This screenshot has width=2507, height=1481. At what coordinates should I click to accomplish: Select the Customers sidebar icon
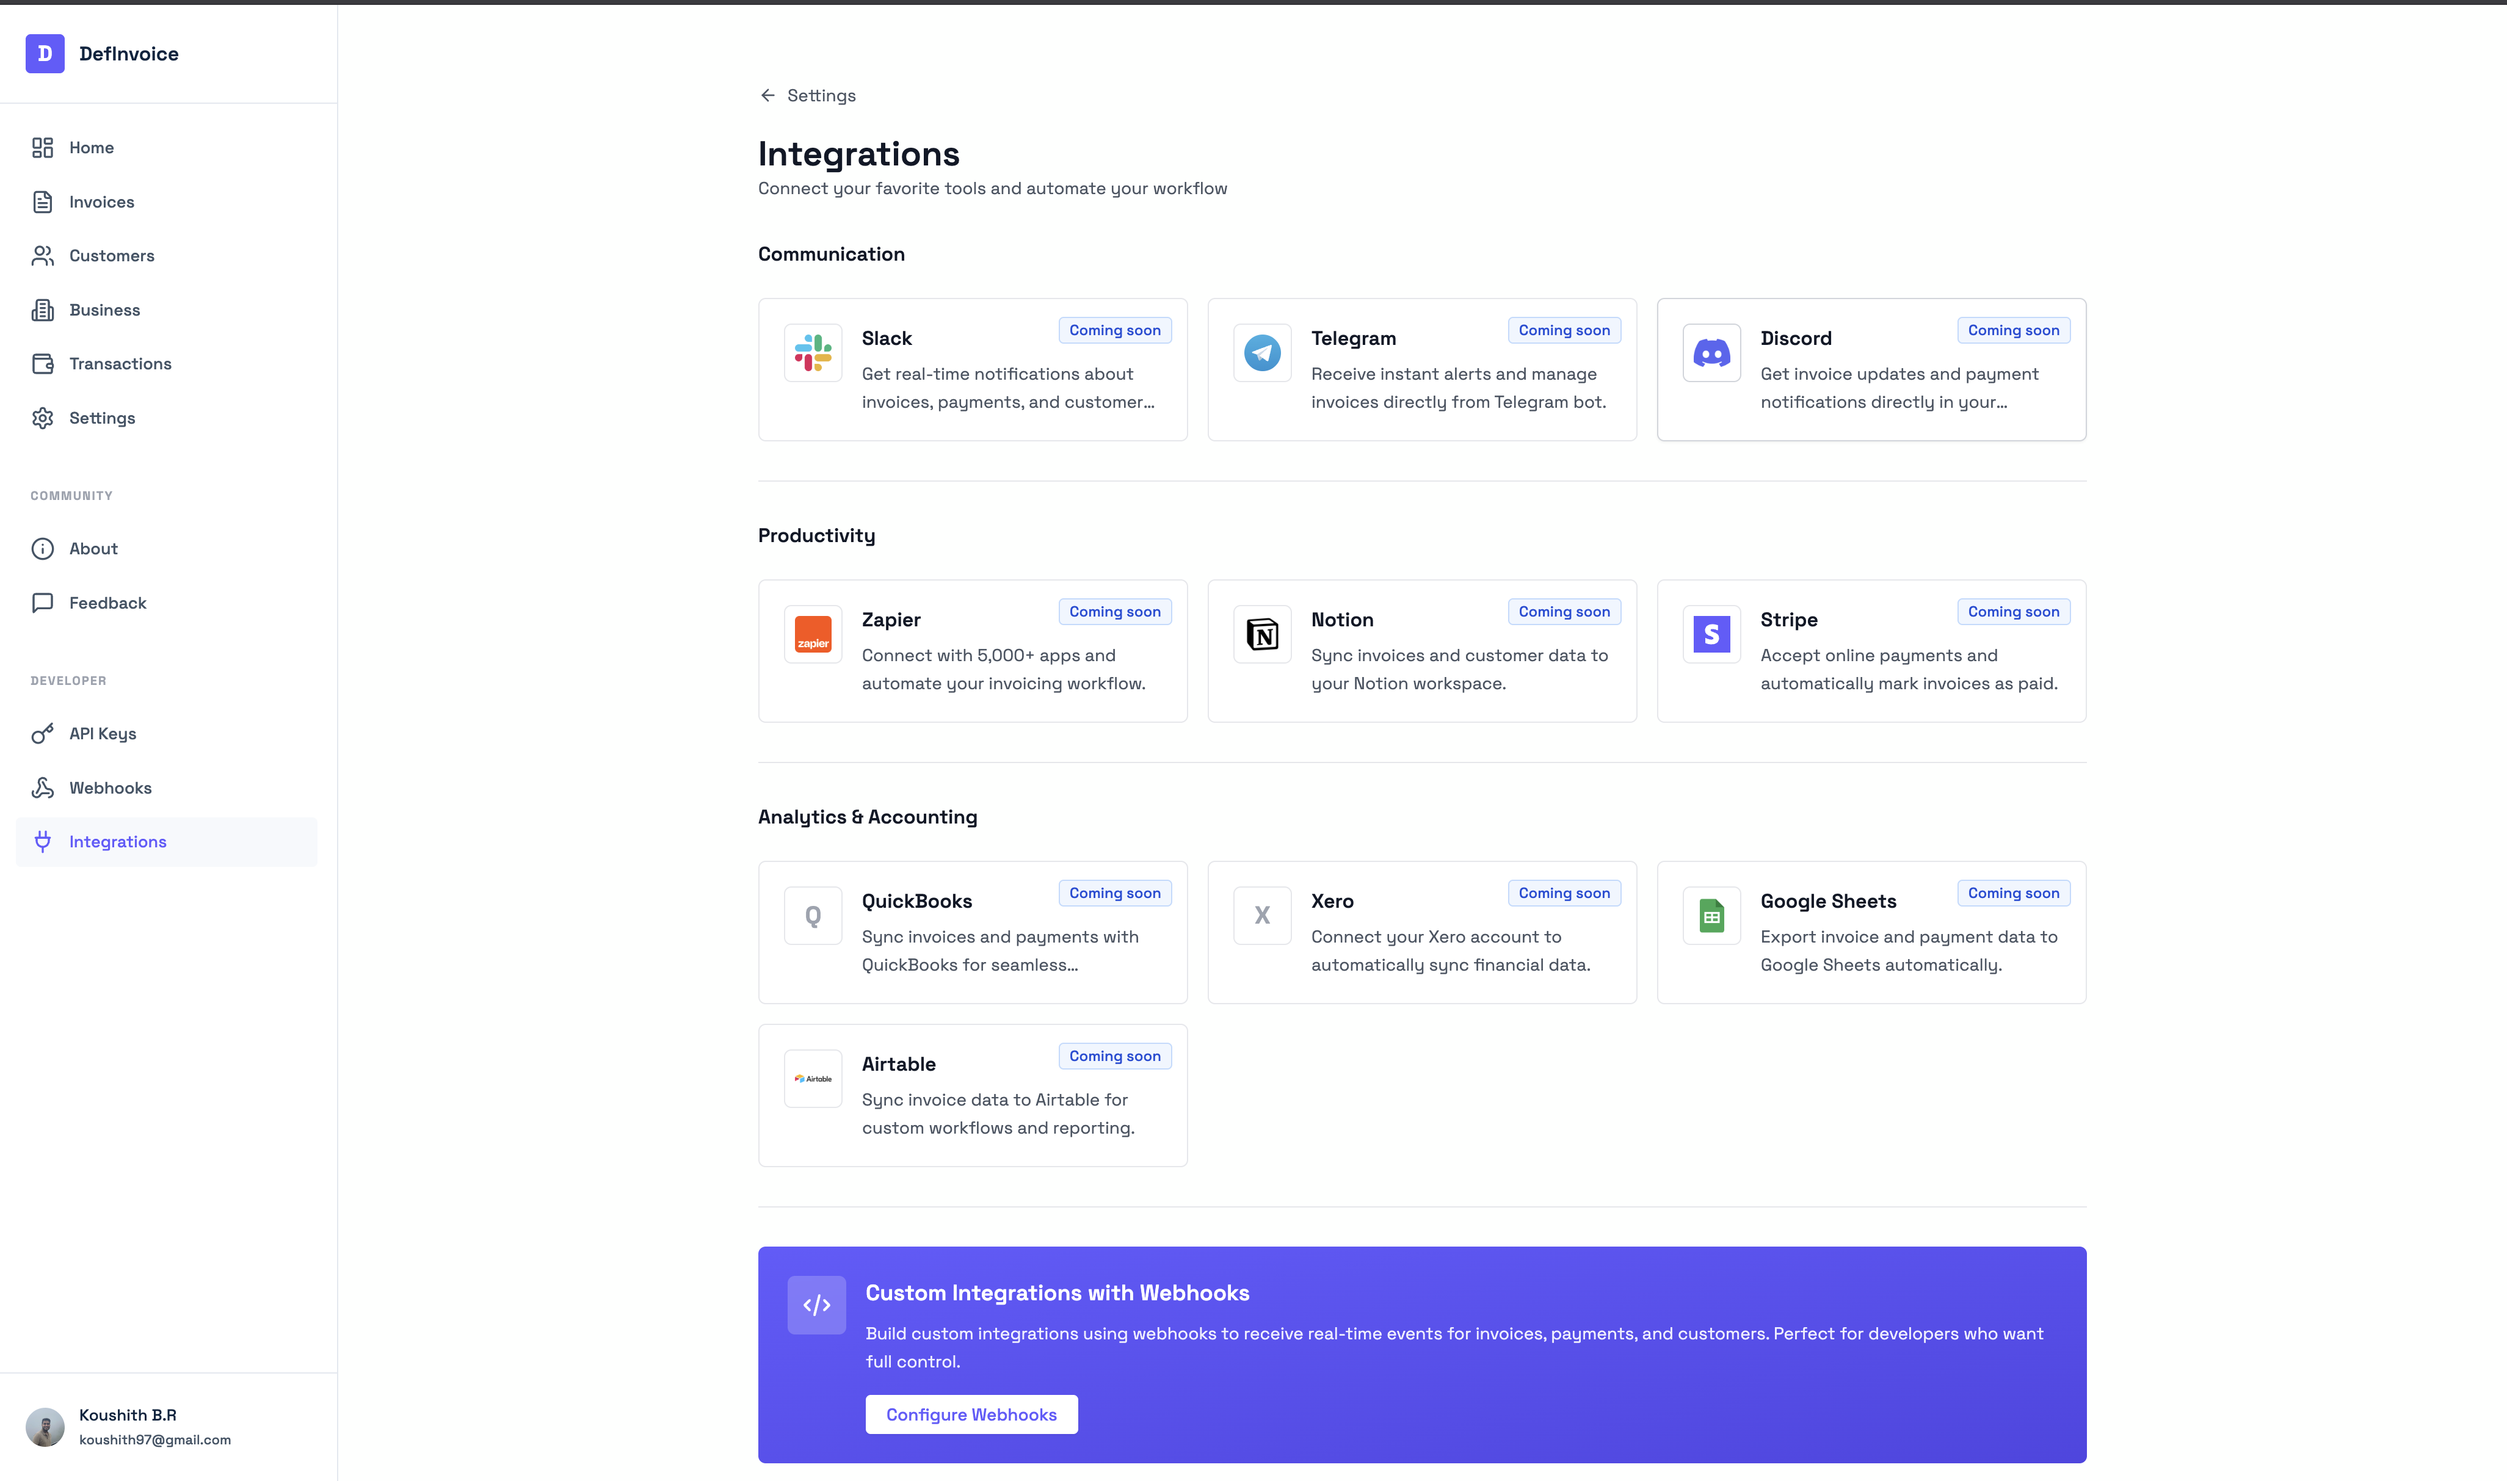tap(43, 256)
